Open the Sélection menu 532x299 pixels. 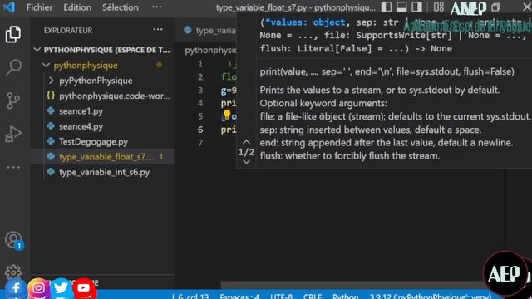(x=121, y=7)
